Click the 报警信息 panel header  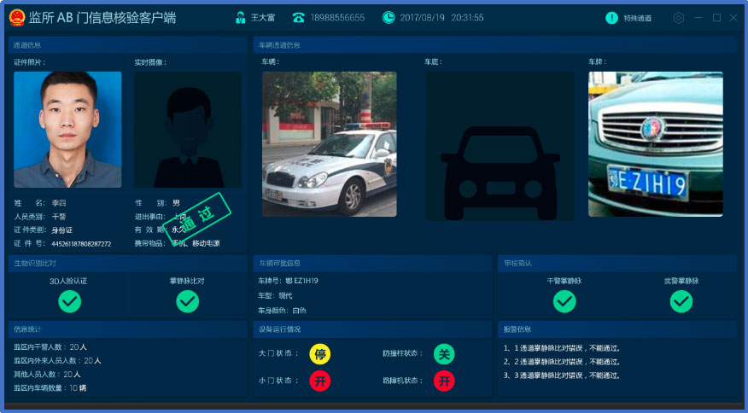pyautogui.click(x=617, y=329)
